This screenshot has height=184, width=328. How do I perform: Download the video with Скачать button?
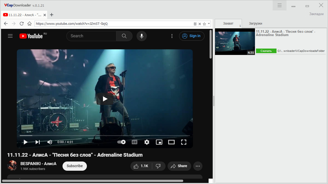click(266, 51)
